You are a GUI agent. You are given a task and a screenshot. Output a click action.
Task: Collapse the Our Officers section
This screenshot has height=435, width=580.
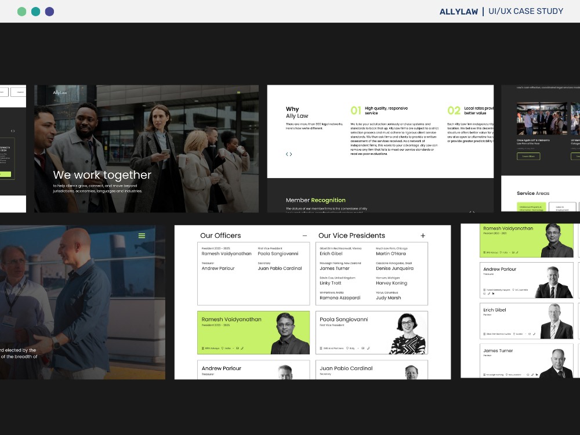coord(305,235)
